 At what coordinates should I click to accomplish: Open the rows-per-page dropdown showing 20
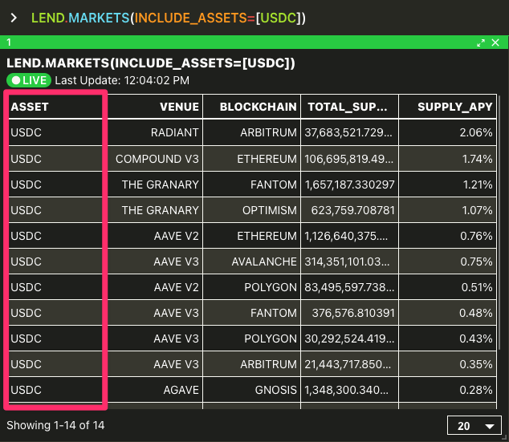pyautogui.click(x=474, y=425)
